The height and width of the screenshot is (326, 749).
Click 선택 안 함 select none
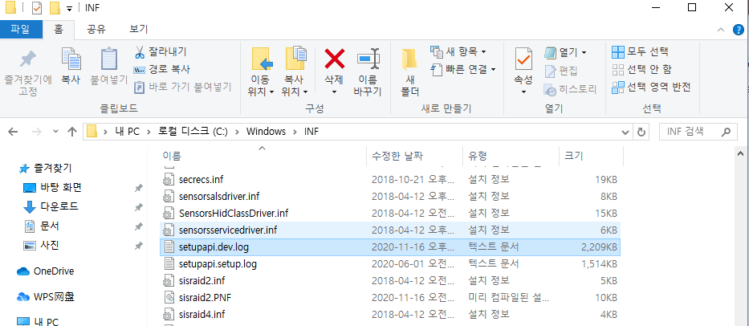pyautogui.click(x=642, y=69)
